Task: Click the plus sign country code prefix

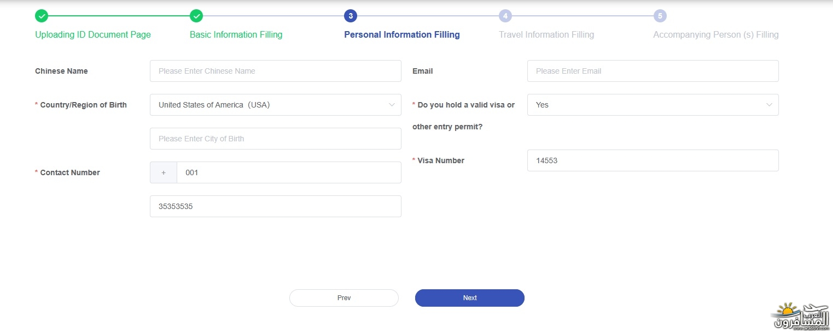Action: point(164,172)
